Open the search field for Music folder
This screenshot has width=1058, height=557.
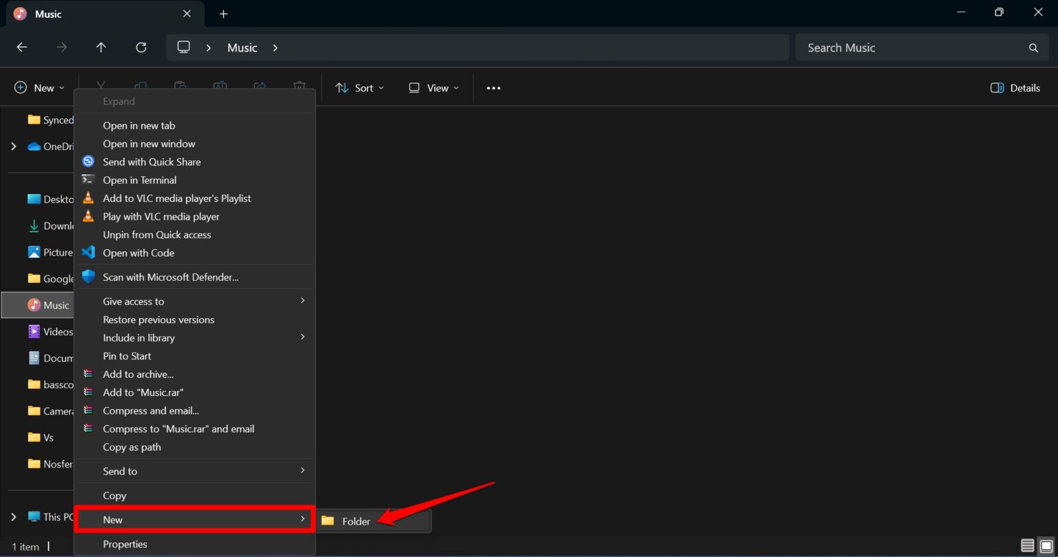921,48
